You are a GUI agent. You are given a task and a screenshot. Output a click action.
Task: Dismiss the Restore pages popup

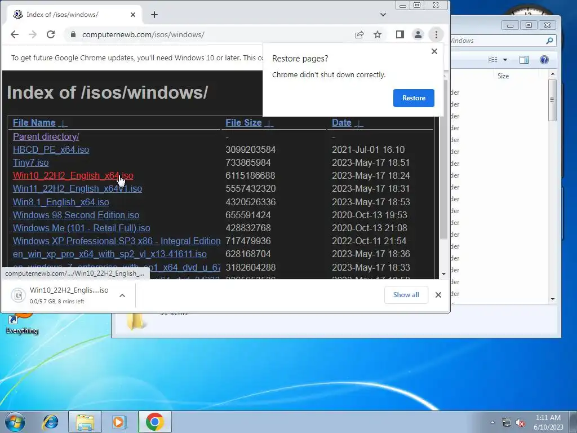(434, 51)
